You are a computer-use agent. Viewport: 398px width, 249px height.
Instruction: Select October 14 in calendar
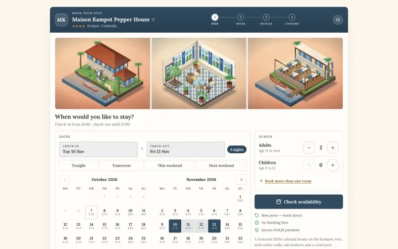point(91,226)
